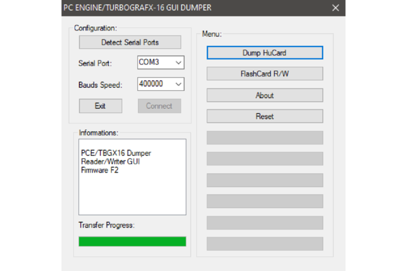407x271 pixels.
Task: Click the Exit button
Action: coord(100,106)
